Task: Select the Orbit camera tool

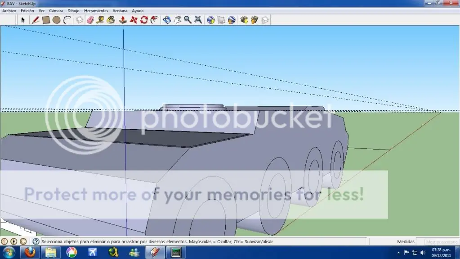Action: pos(167,20)
